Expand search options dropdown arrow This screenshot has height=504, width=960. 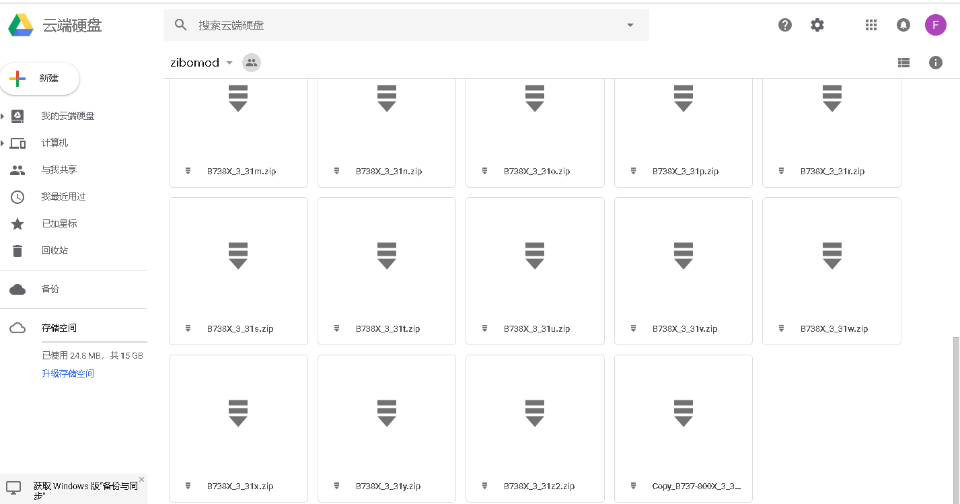(x=630, y=25)
